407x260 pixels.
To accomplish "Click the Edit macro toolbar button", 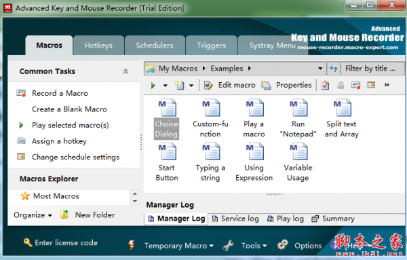I will click(230, 85).
